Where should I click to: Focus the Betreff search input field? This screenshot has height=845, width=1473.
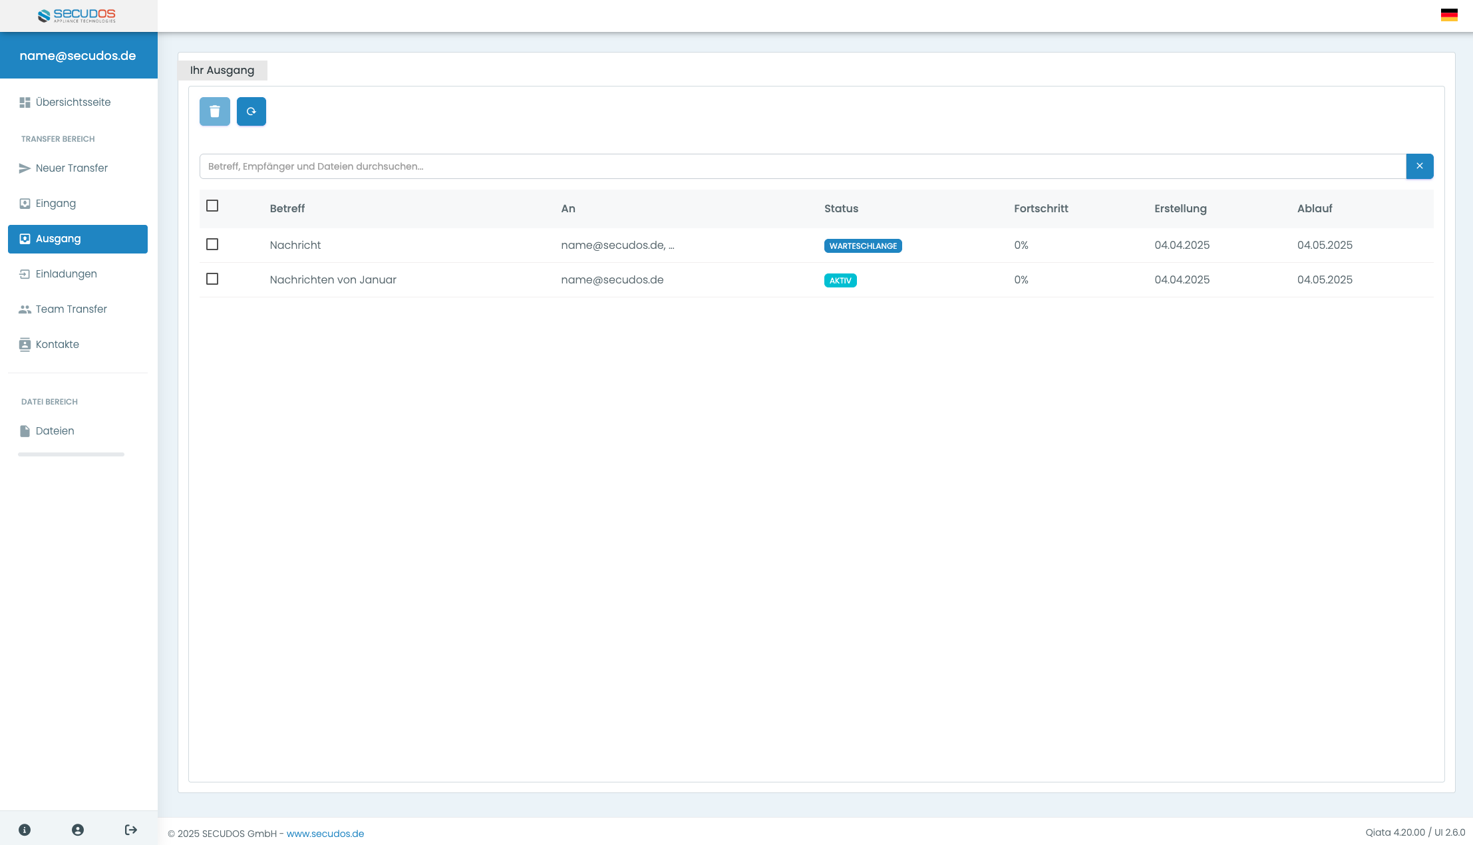point(802,166)
